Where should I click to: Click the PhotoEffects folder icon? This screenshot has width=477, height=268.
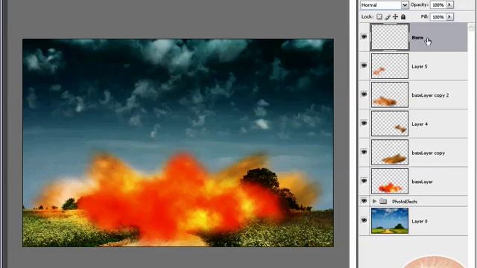coord(383,201)
